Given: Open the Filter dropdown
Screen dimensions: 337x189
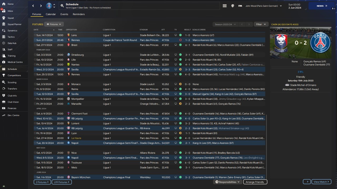Looking at the screenshot, I should click(x=261, y=24).
